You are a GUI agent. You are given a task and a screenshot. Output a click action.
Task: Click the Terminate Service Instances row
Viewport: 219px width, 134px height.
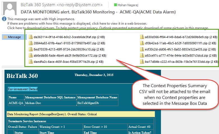[80, 121]
